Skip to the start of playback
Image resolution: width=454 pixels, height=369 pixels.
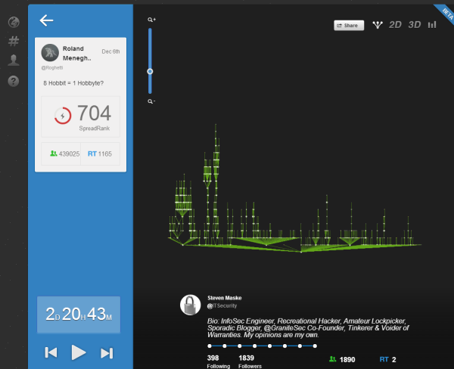(x=51, y=353)
